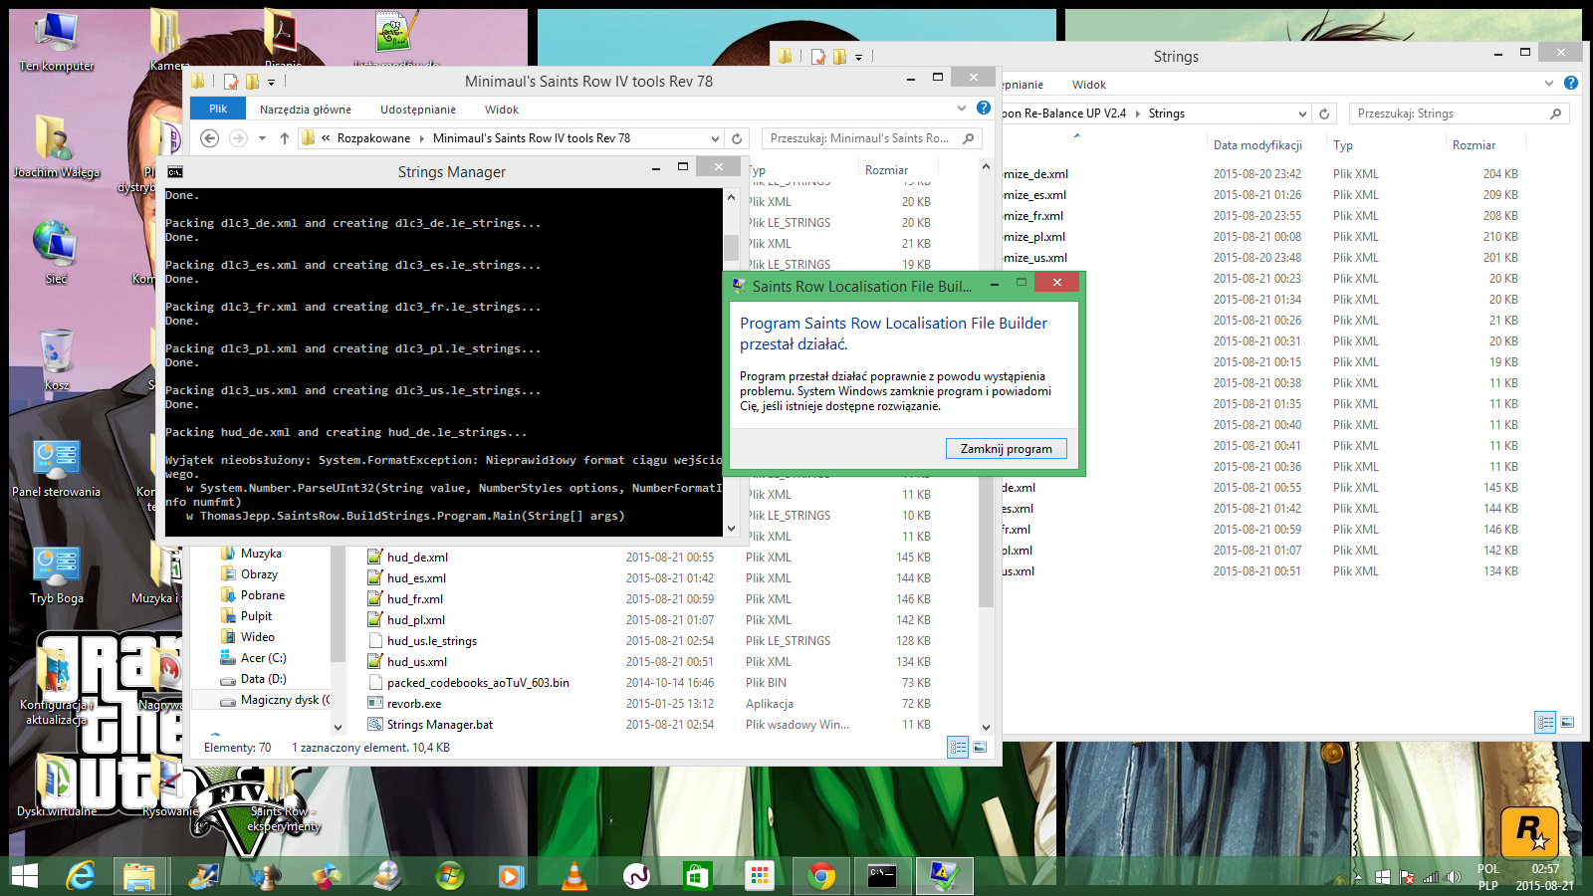Open the Windows Store taskbar icon
Screen dimensions: 1593x896
coord(697,876)
